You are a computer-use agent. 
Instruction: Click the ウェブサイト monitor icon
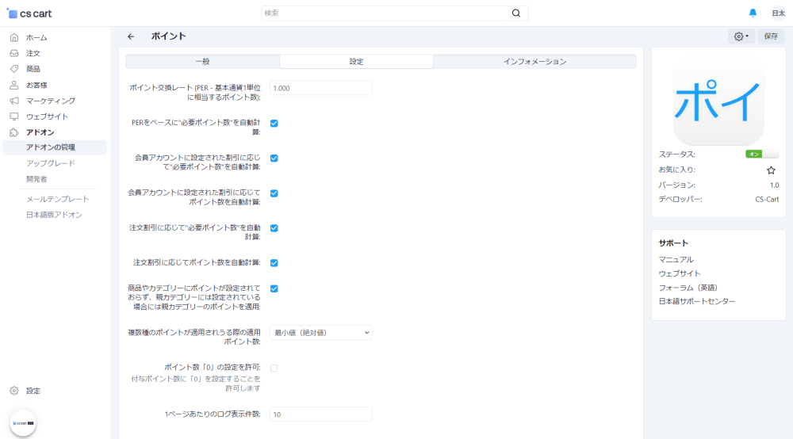[14, 116]
